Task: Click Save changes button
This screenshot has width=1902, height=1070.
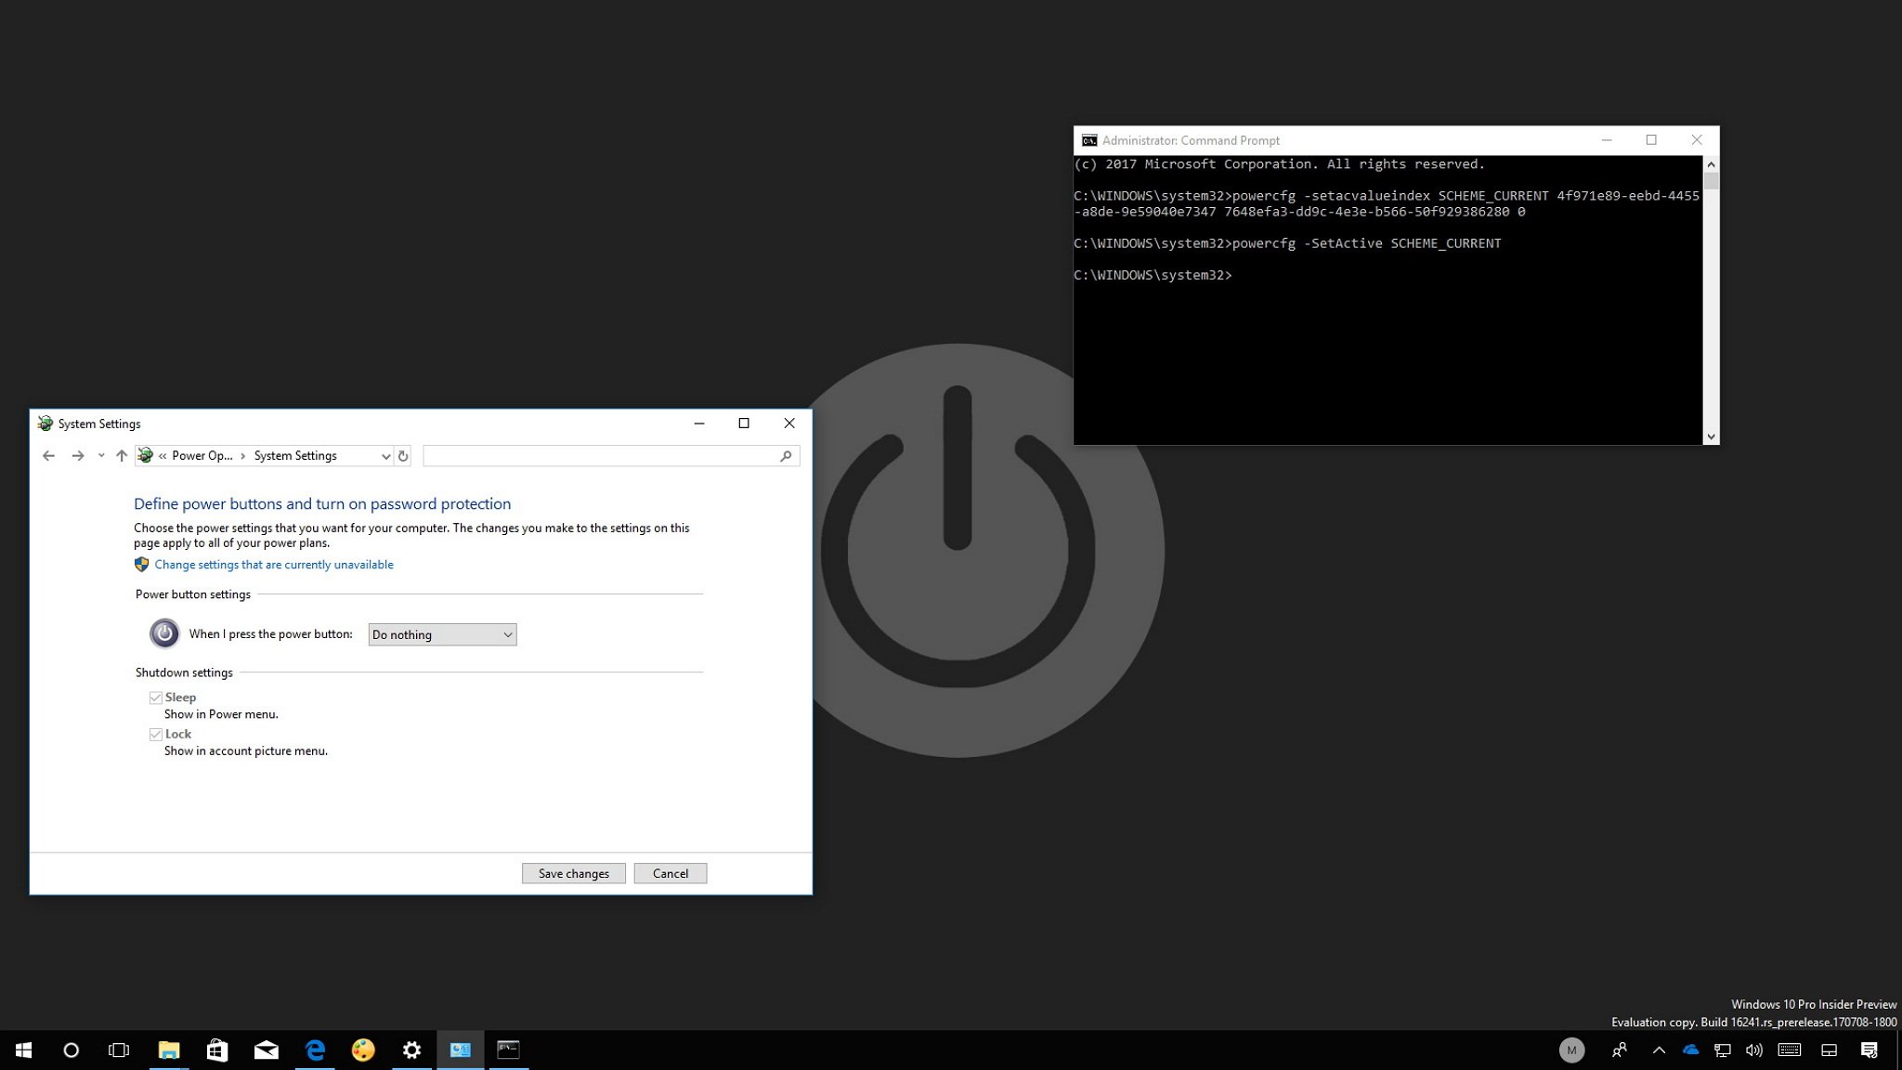Action: pyautogui.click(x=573, y=873)
